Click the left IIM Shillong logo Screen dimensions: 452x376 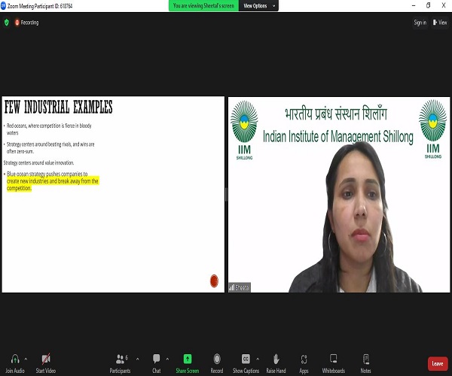coord(244,130)
